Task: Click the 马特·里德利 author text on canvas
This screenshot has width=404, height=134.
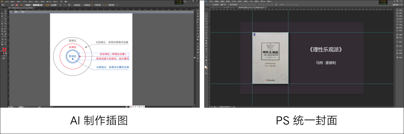Action: point(326,63)
